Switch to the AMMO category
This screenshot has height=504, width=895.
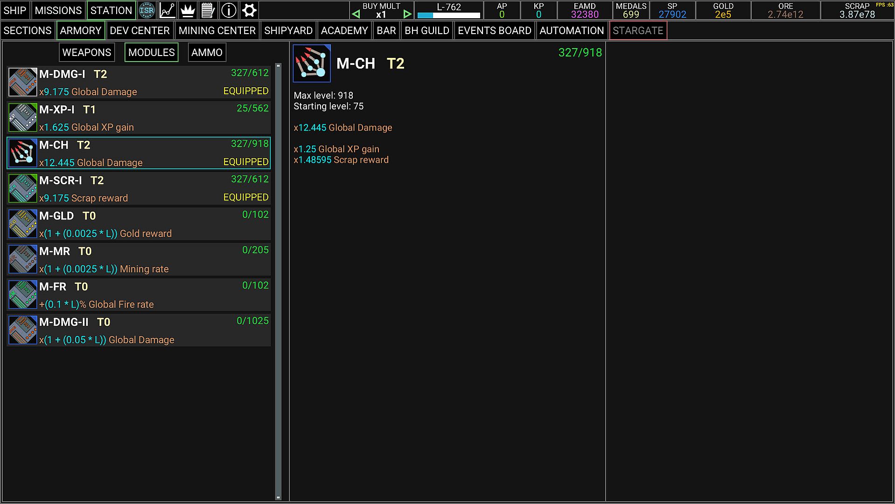pyautogui.click(x=207, y=52)
